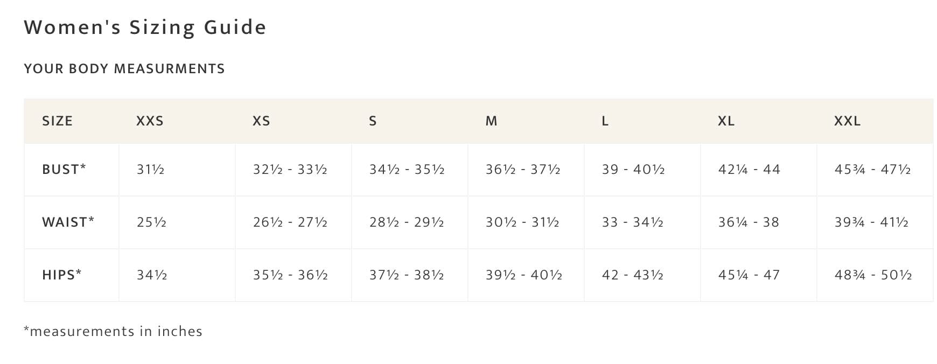Click the XL size column header

click(x=726, y=121)
